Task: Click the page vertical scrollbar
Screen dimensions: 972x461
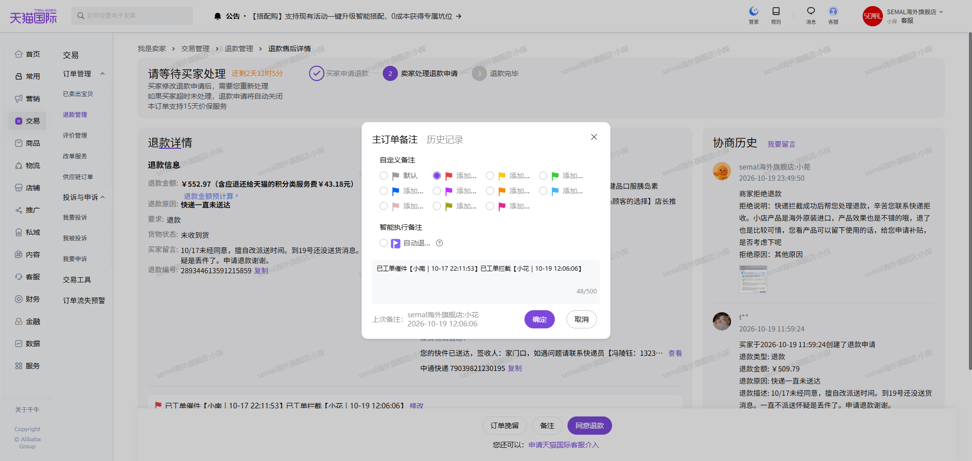Action: [x=969, y=202]
